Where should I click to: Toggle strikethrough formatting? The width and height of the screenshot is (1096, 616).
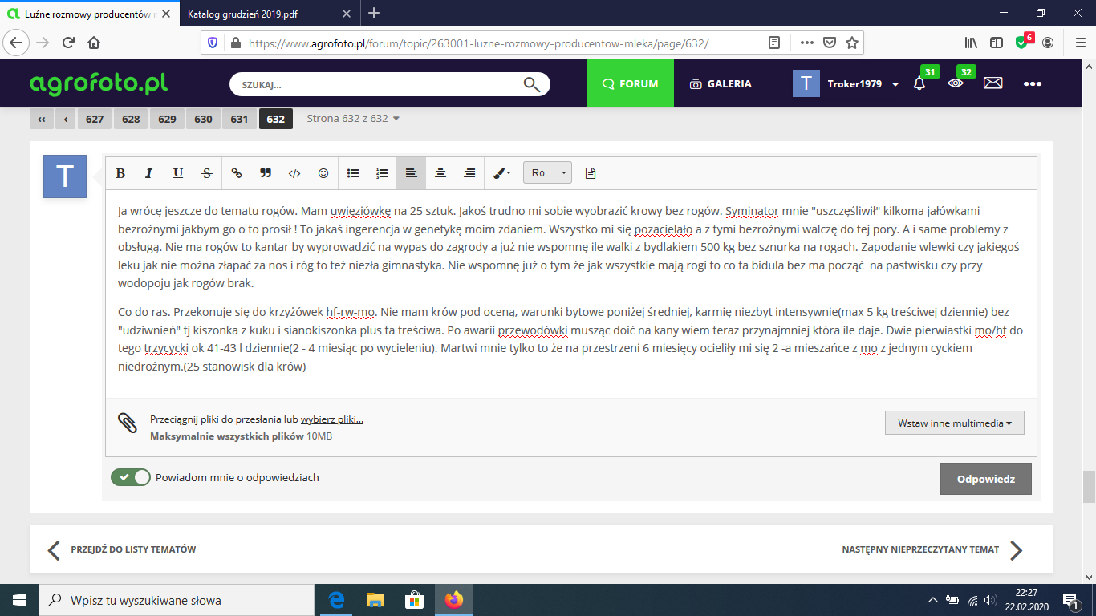207,173
